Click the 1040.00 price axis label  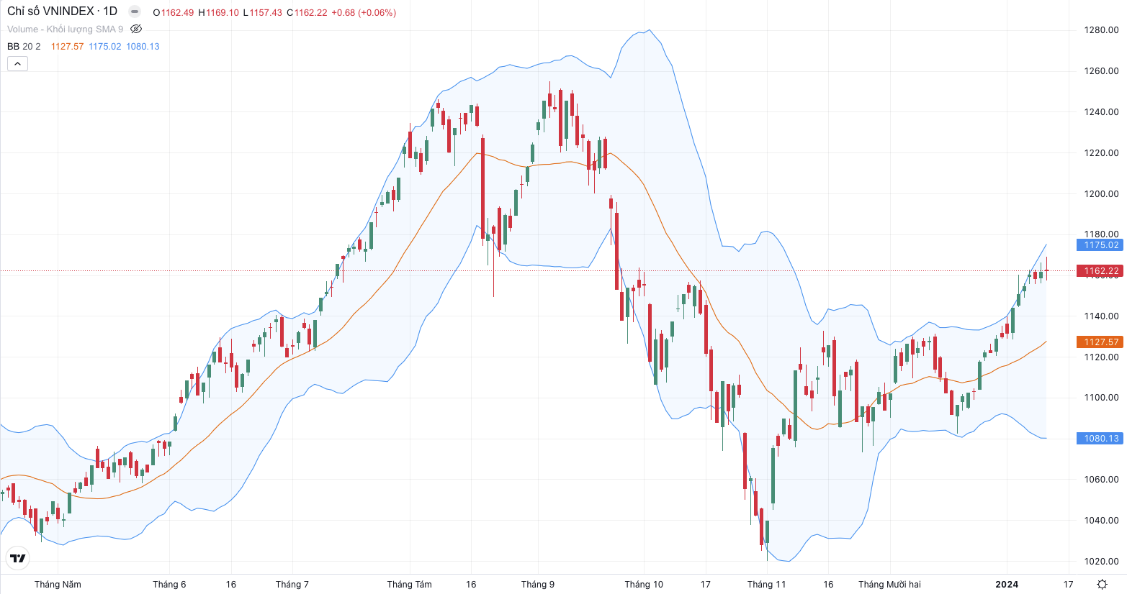click(1102, 520)
